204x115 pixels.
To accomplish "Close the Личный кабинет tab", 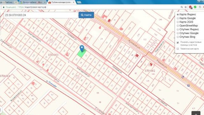I will 45,2.
